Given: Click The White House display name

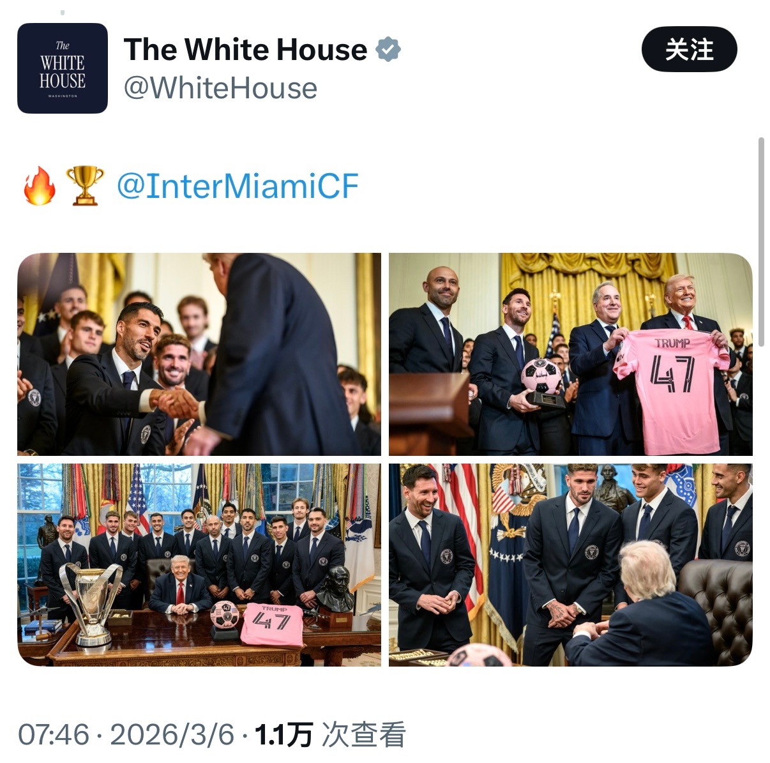Looking at the screenshot, I should coord(245,49).
